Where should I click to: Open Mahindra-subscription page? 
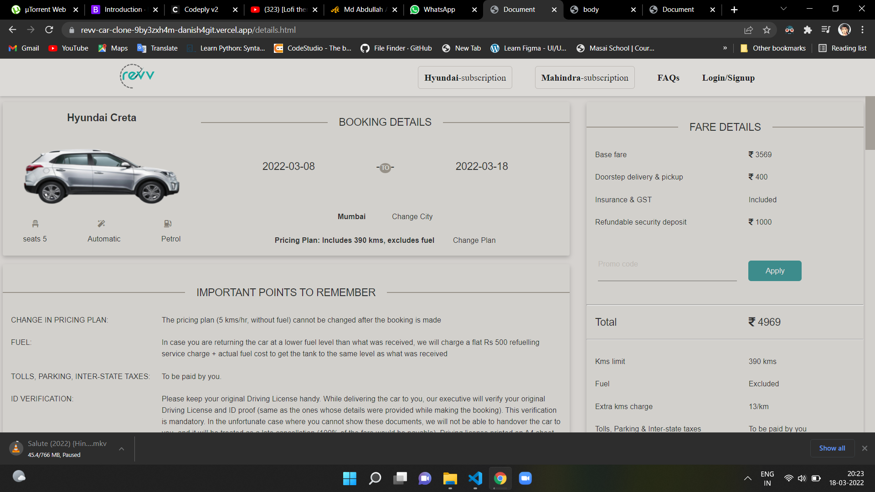585,78
